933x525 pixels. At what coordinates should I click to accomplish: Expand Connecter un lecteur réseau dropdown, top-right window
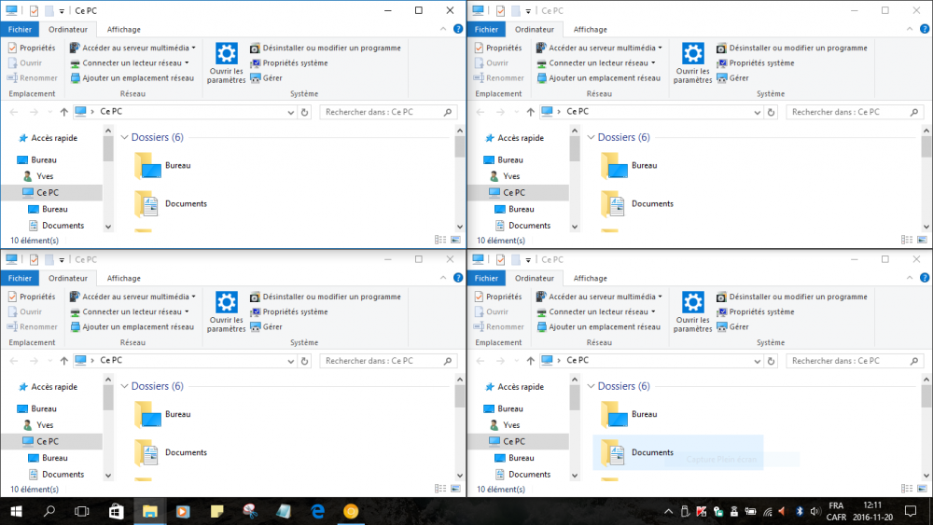[x=653, y=63]
